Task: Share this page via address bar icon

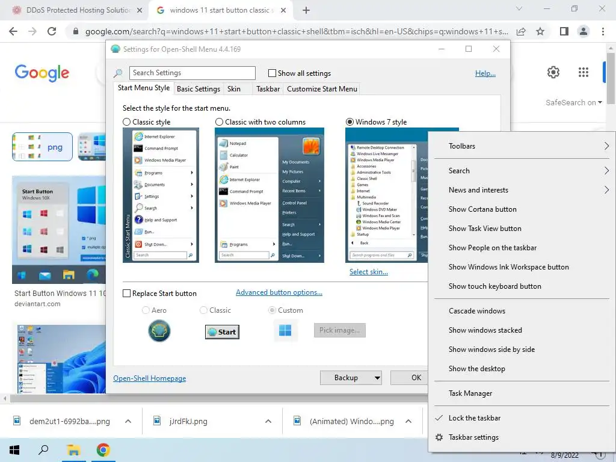Action: 521,31
